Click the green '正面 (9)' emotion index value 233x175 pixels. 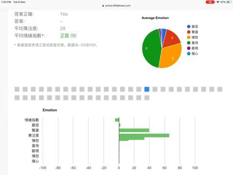[x=68, y=35]
